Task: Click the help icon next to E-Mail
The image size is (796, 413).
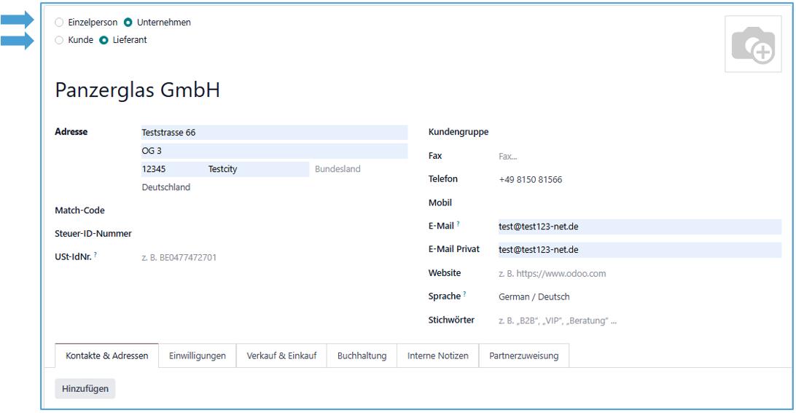Action: 459,224
